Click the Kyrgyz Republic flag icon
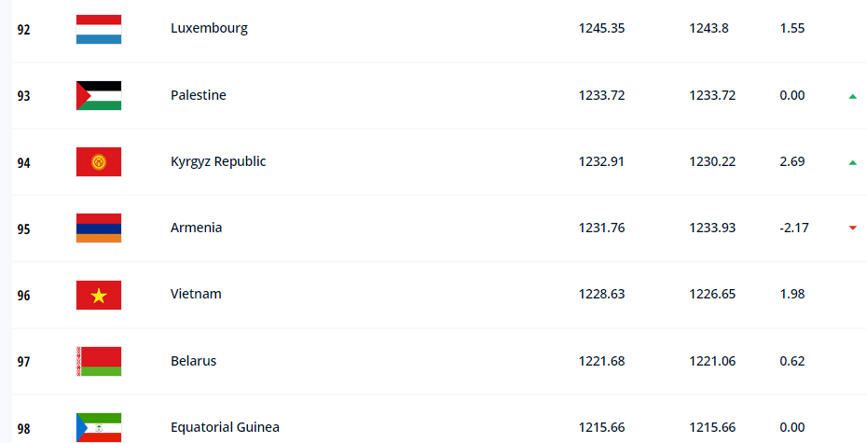 click(x=98, y=162)
